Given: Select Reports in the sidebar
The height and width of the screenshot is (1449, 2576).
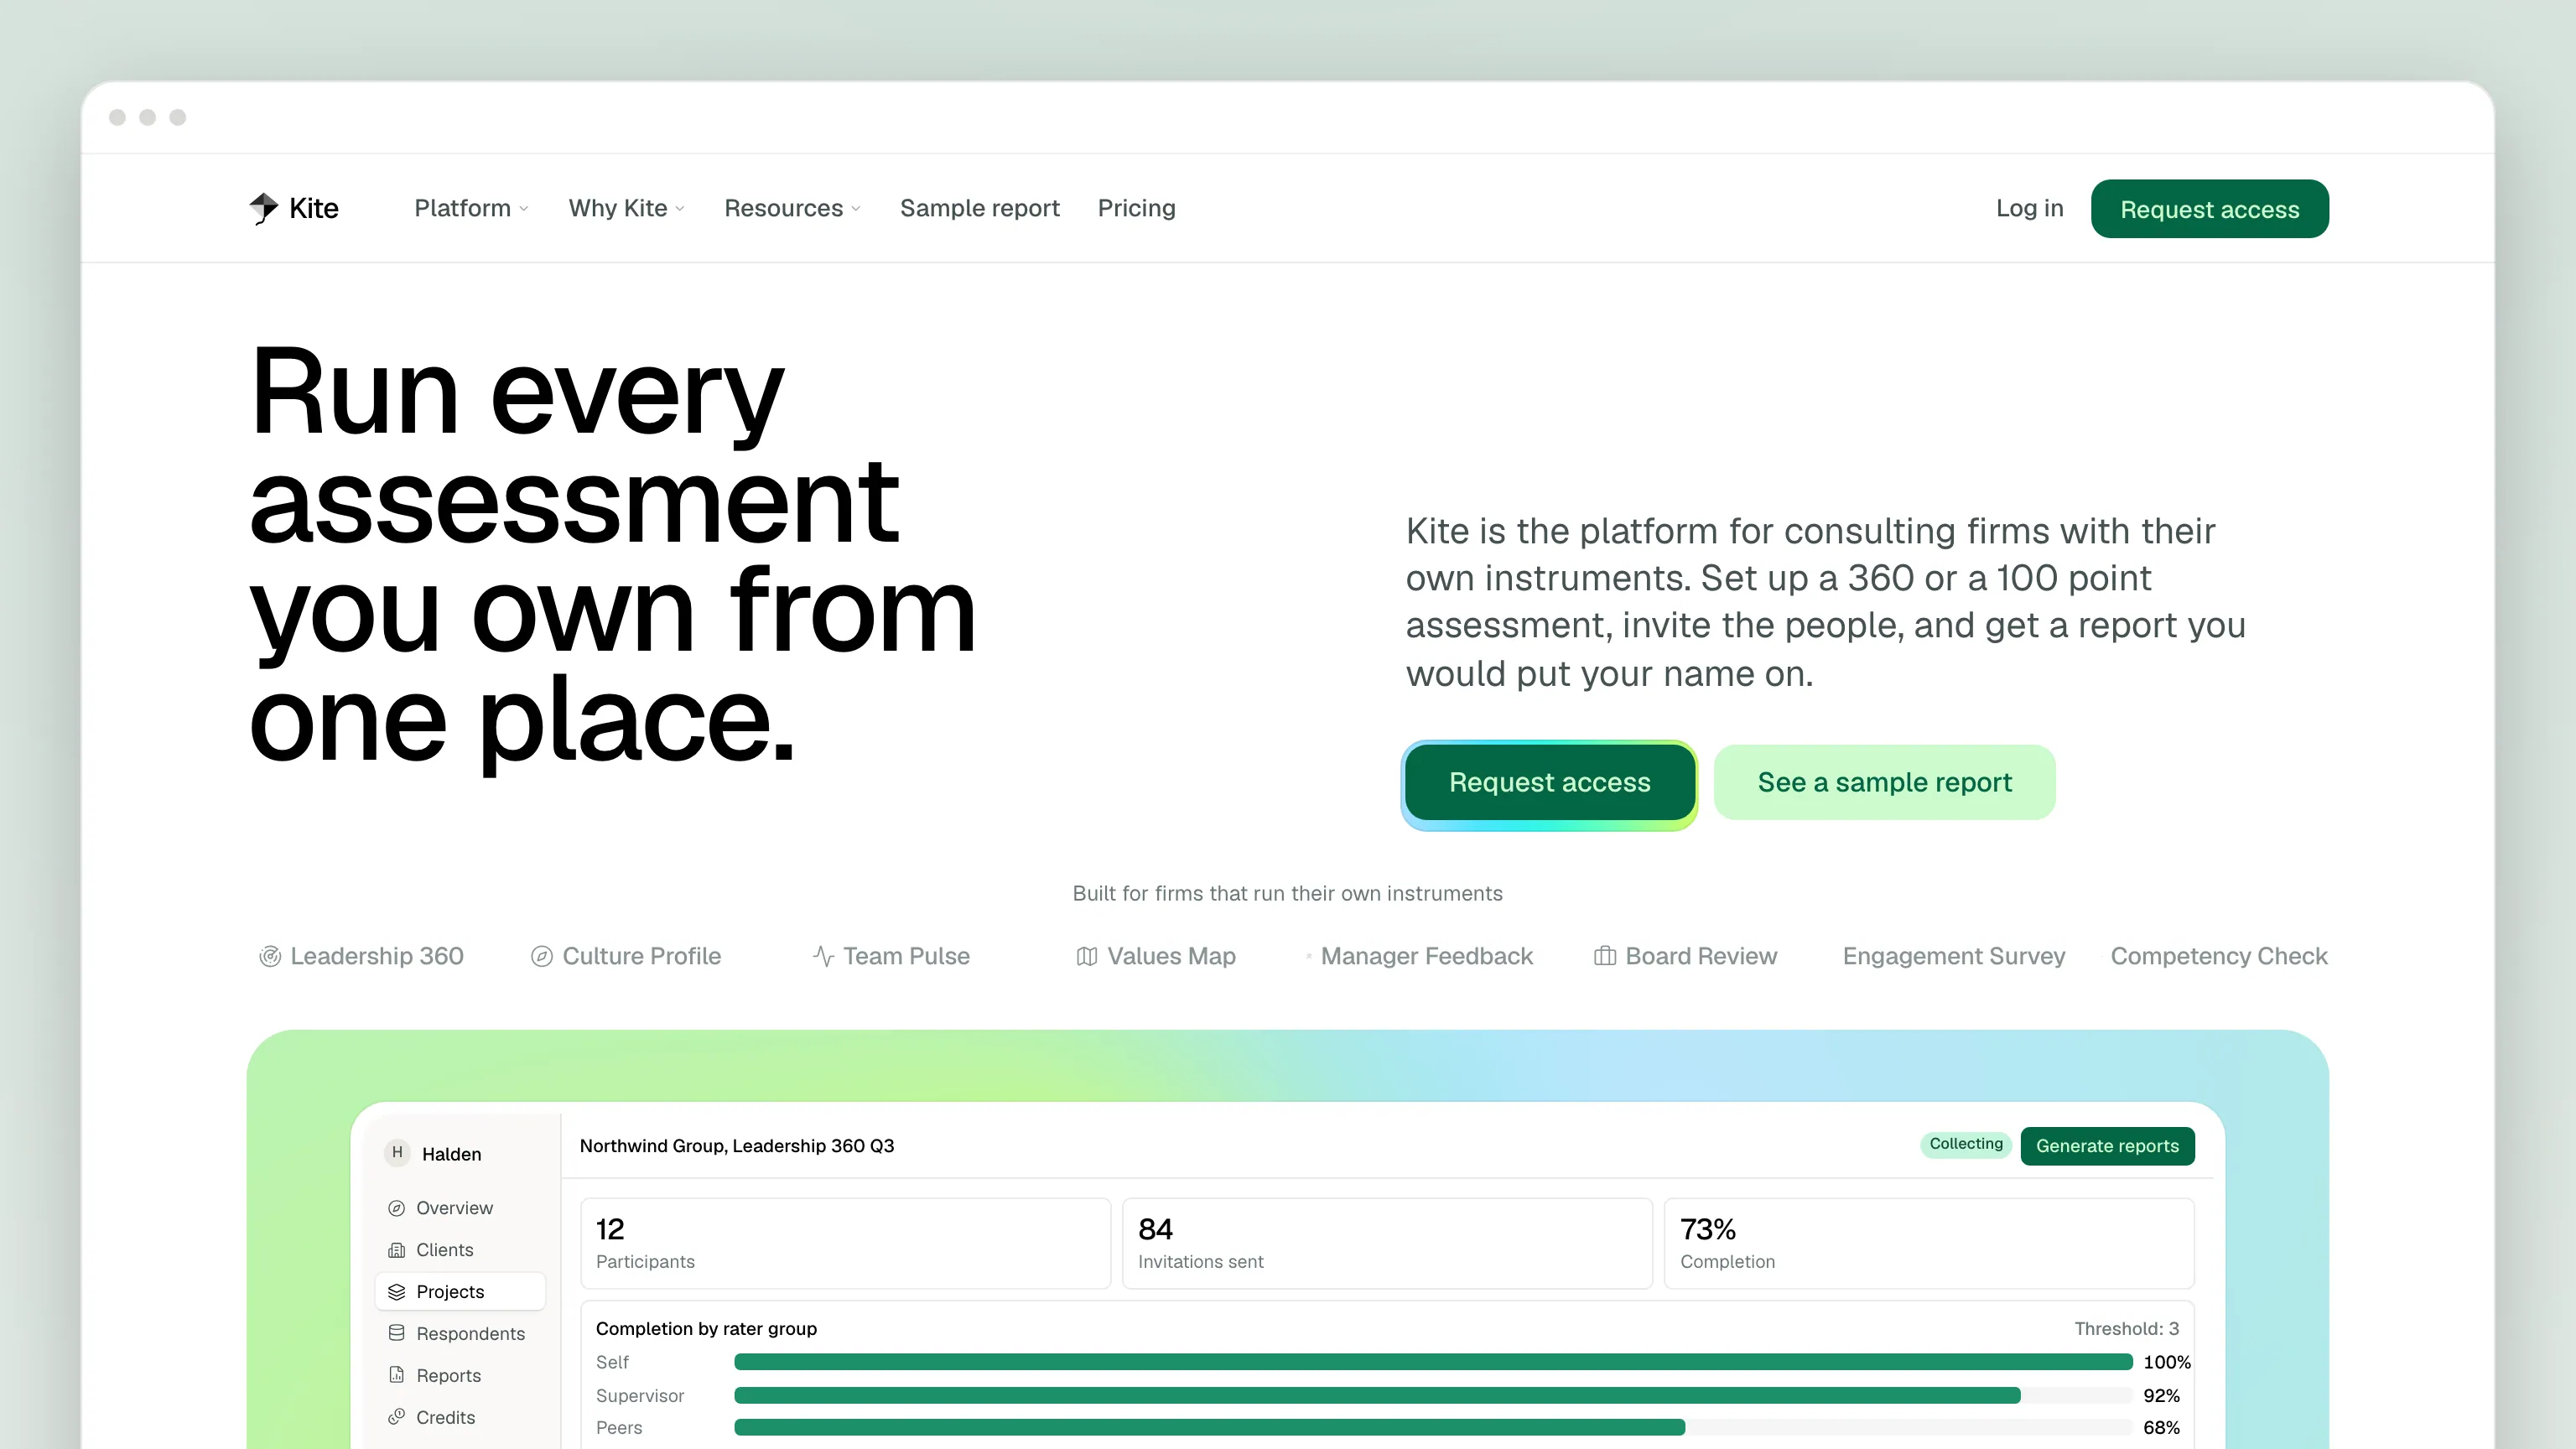Looking at the screenshot, I should coord(460,1375).
